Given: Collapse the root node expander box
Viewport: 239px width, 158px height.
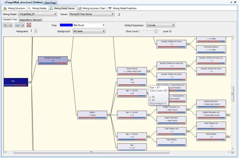Looking at the screenshot, I should coord(30,82).
